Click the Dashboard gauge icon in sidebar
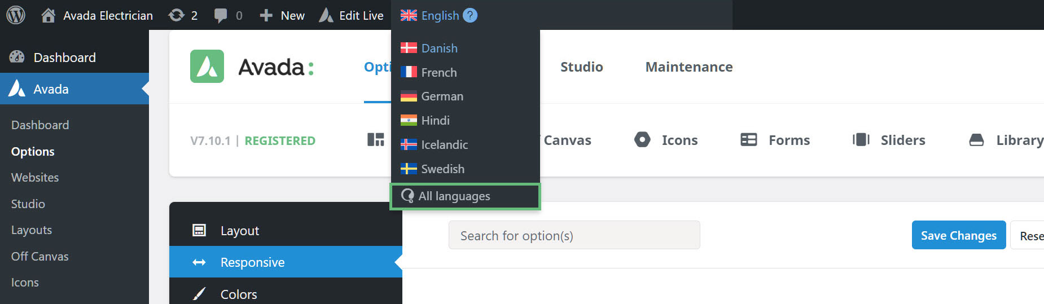 17,57
